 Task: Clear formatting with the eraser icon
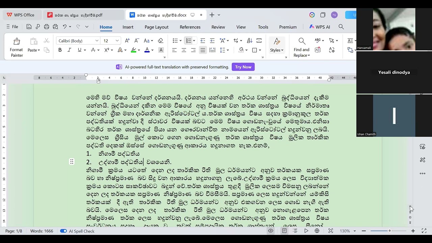click(x=161, y=40)
